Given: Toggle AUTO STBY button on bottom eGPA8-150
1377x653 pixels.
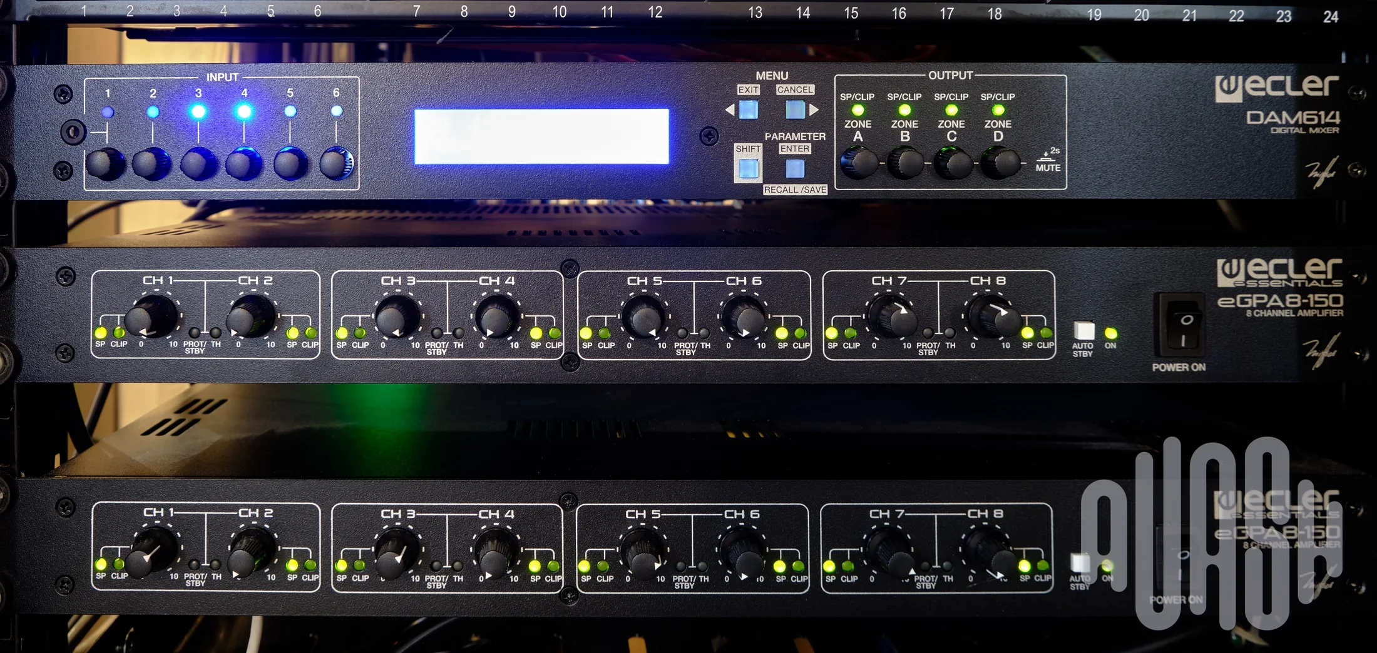Looking at the screenshot, I should point(1080,563).
